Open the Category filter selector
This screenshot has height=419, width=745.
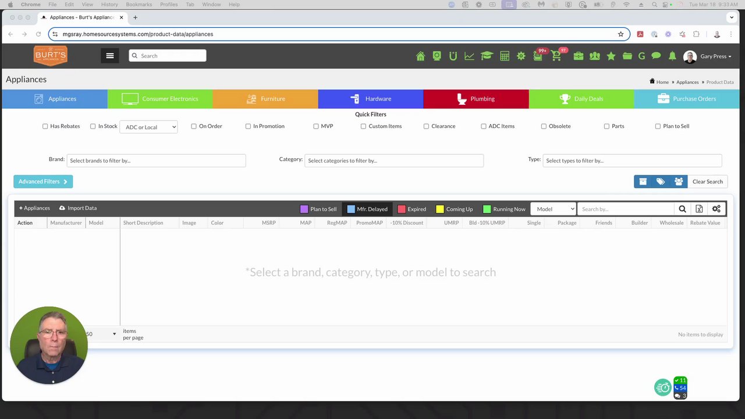click(394, 161)
